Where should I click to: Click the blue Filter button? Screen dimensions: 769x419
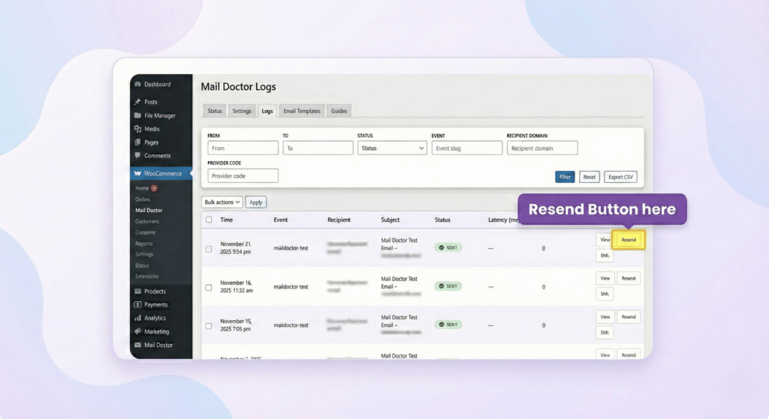565,177
